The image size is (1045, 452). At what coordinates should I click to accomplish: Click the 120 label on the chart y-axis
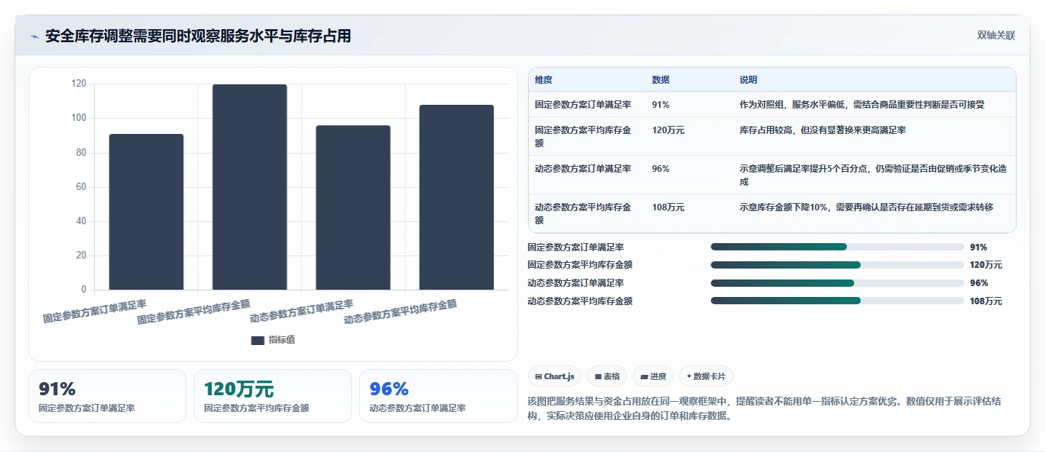coord(79,84)
